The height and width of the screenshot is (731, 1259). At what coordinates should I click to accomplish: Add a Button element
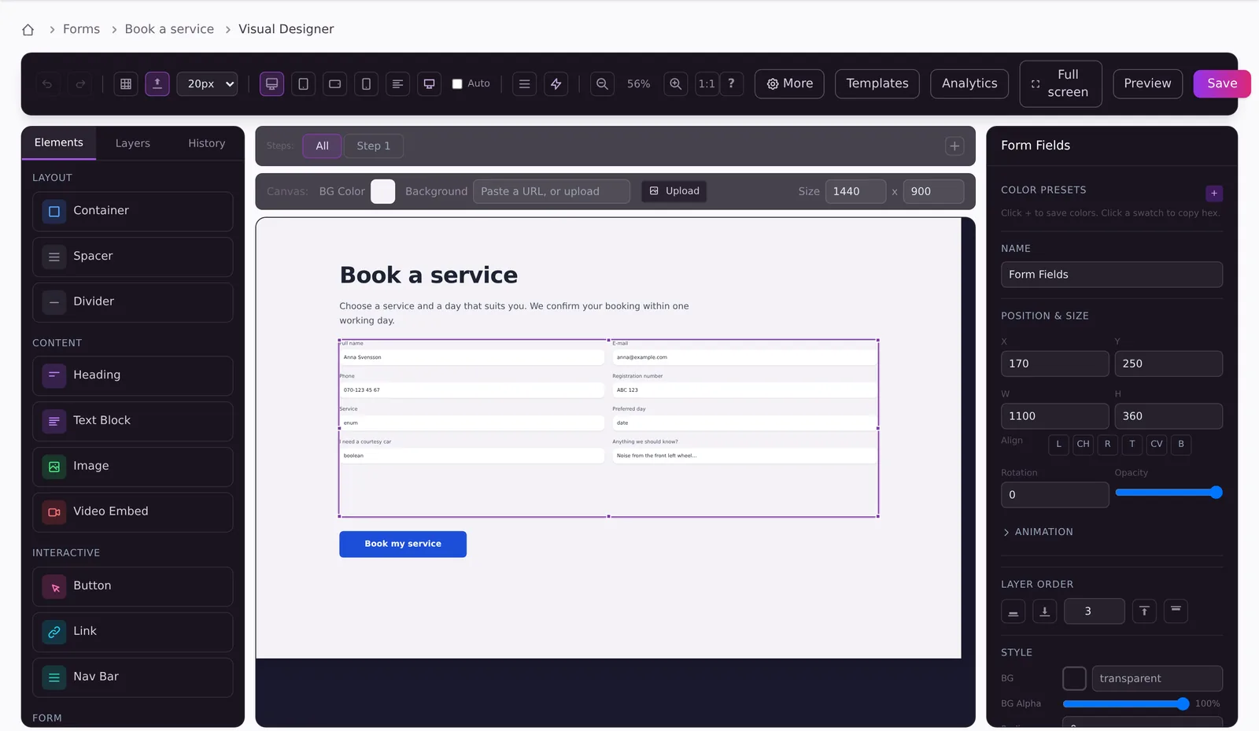[133, 587]
